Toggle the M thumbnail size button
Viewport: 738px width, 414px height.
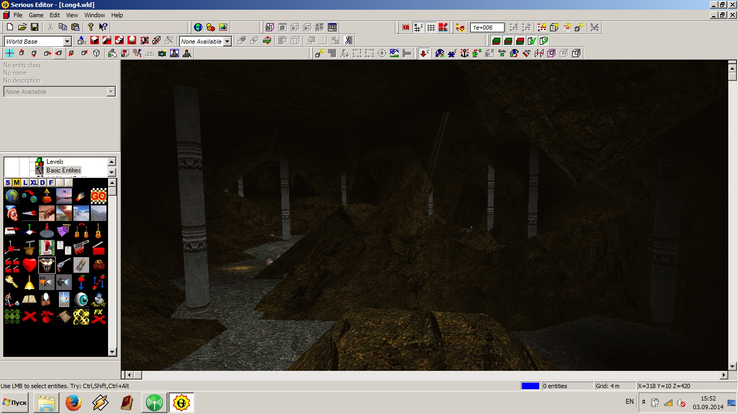(x=16, y=183)
